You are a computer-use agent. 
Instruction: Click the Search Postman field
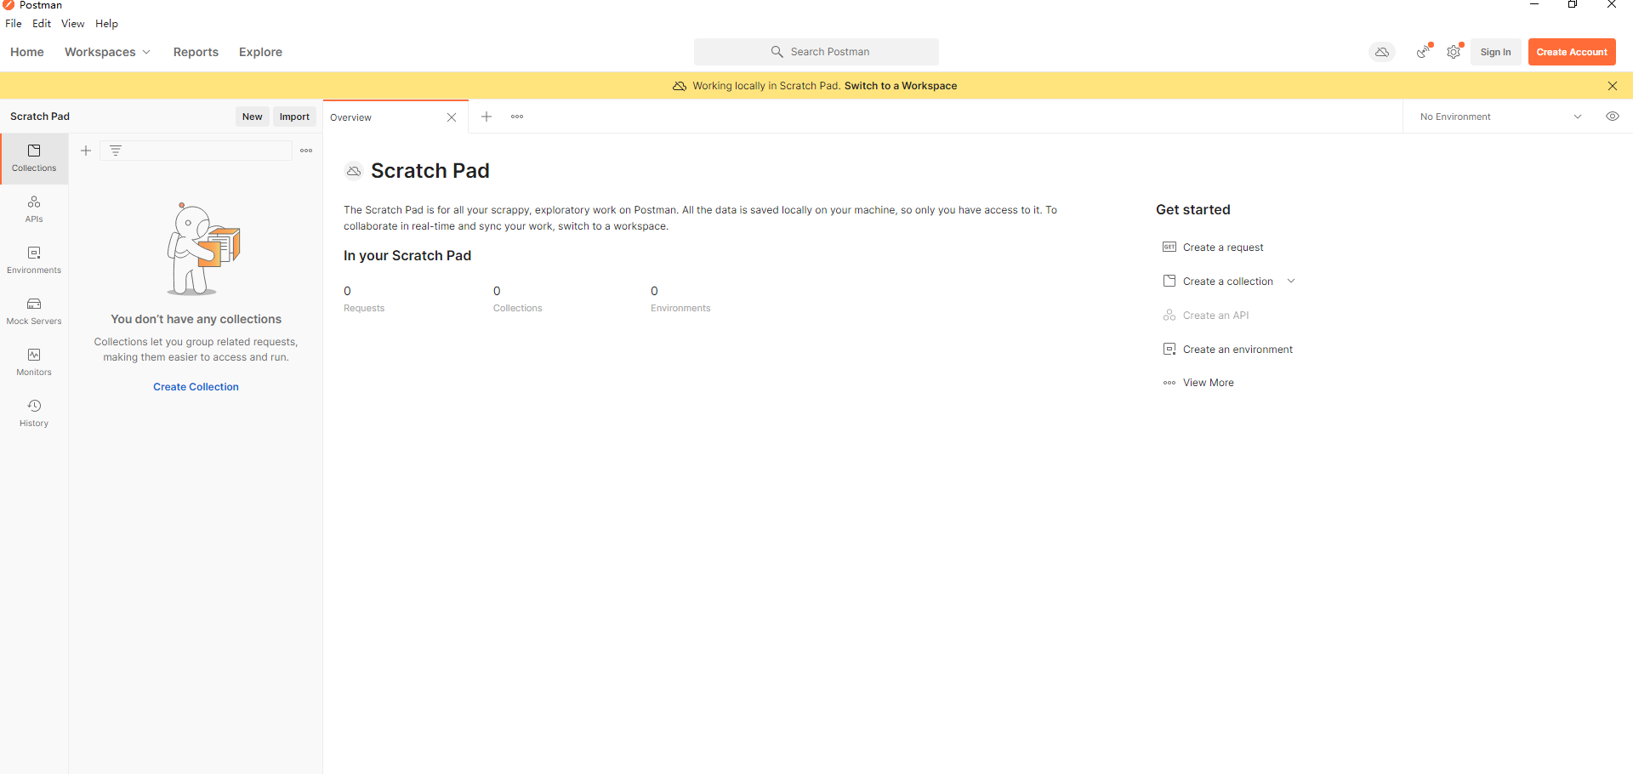tap(816, 52)
